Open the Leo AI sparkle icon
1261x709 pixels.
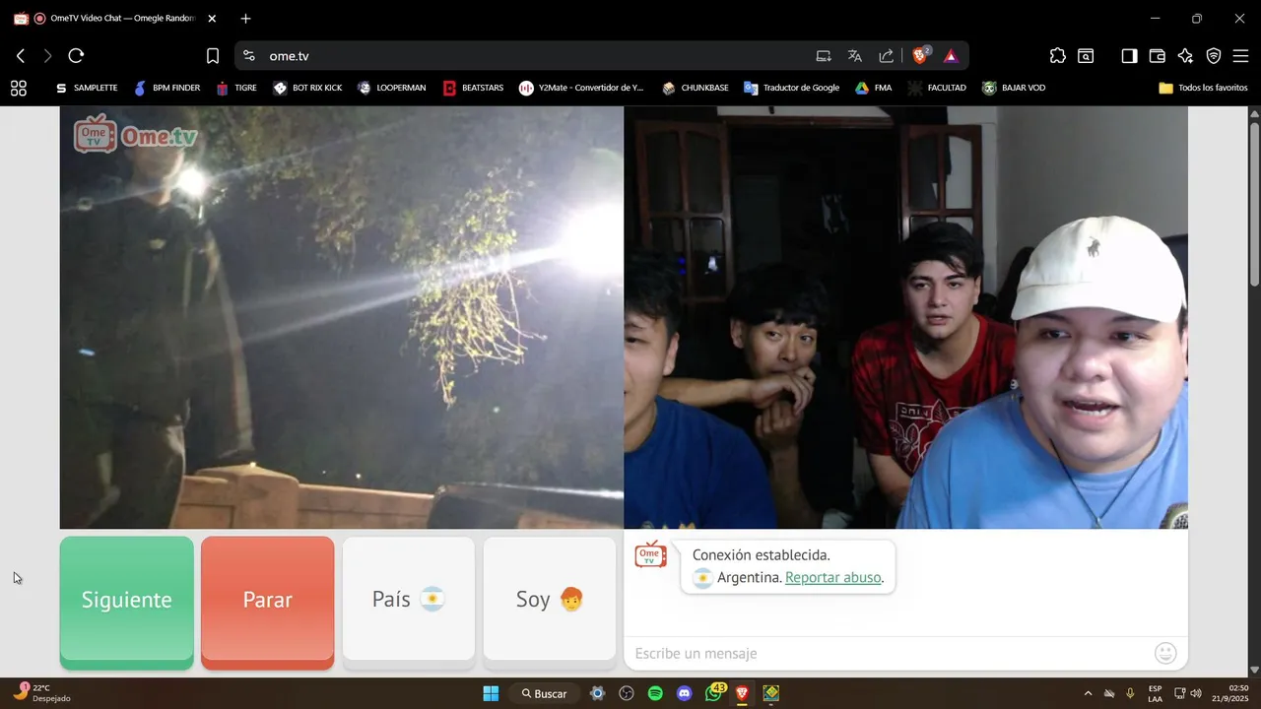1185,56
